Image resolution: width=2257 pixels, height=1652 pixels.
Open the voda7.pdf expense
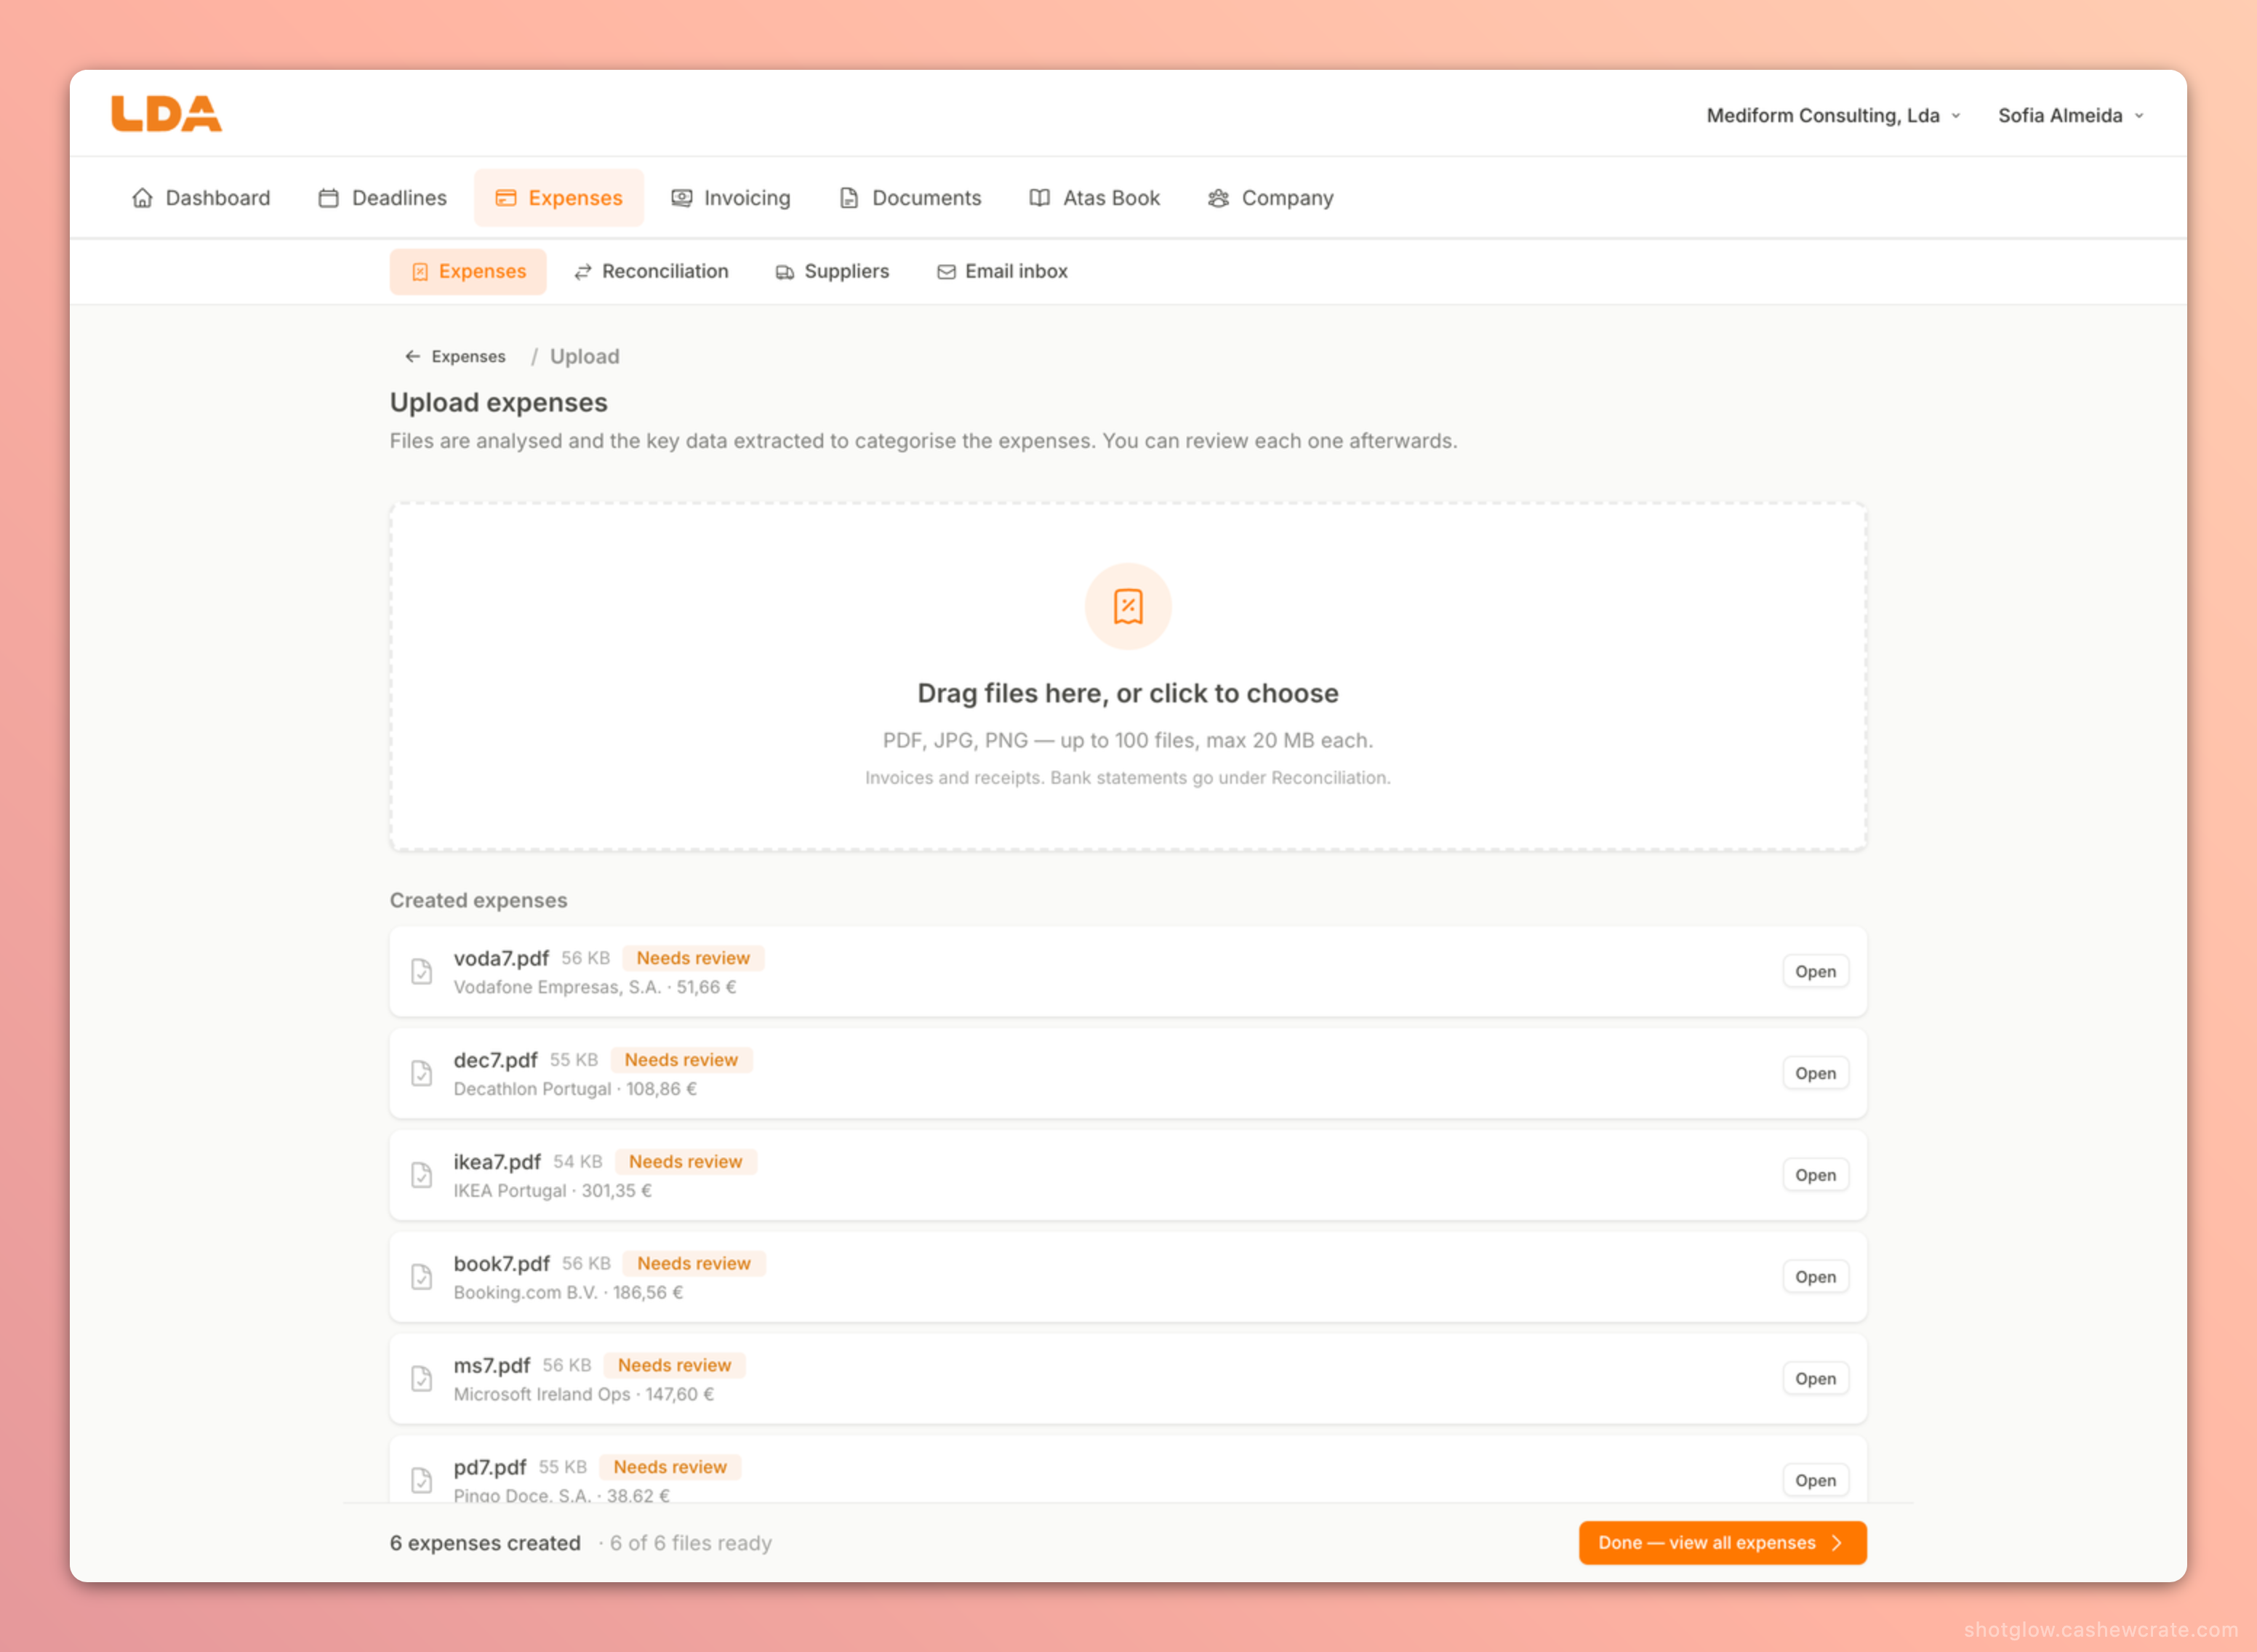point(1815,972)
